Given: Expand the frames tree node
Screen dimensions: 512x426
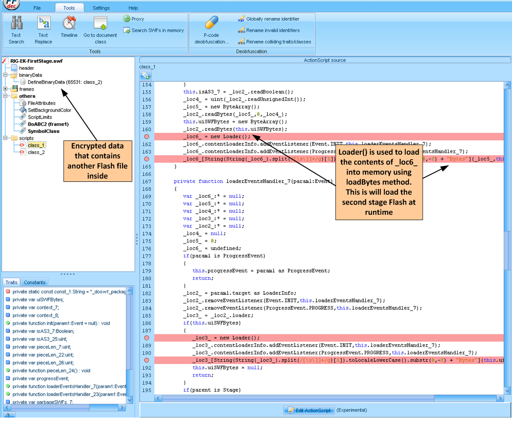Looking at the screenshot, I should coord(6,89).
